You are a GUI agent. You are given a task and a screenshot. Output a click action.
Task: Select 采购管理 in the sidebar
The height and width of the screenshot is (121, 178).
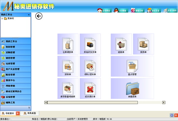point(16,52)
